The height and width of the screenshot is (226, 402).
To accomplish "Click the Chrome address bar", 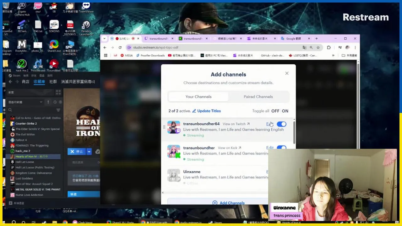I will pos(214,47).
